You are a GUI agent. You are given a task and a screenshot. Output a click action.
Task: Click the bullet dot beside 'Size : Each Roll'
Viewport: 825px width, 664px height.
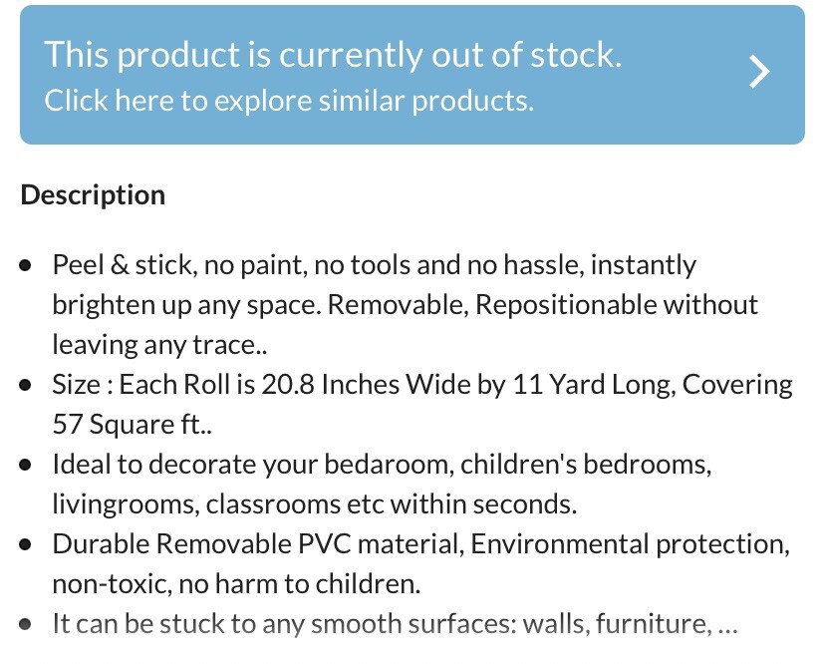(x=25, y=385)
